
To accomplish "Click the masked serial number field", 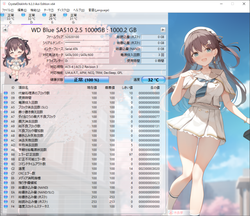I will [x=86, y=43].
